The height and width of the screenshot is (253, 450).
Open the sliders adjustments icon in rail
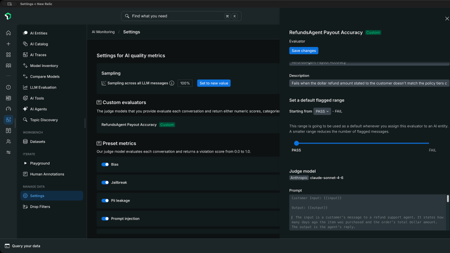coord(8,152)
